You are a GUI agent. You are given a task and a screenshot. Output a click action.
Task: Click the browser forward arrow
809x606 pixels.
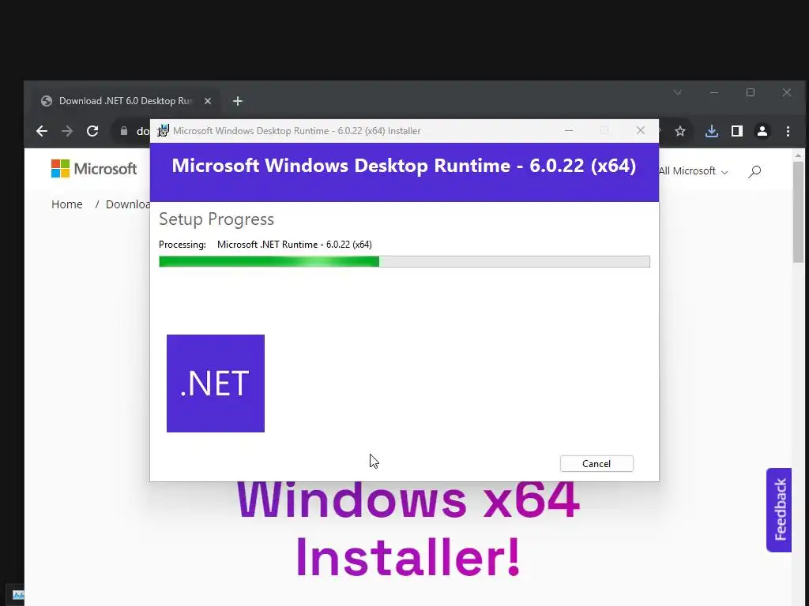[67, 131]
